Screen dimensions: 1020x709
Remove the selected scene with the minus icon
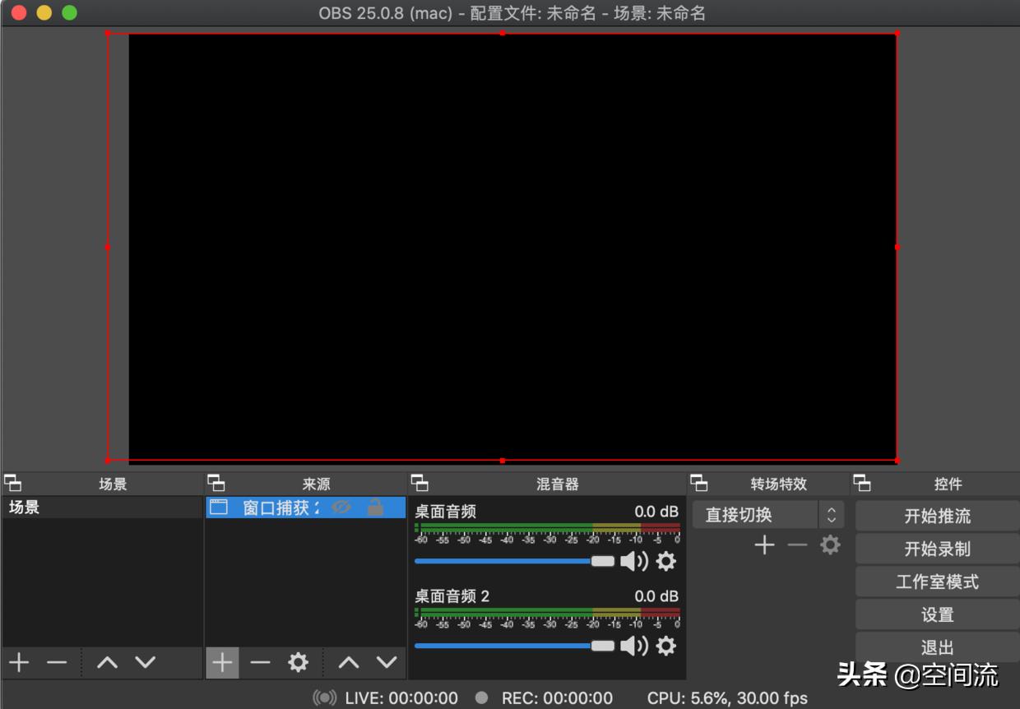(x=57, y=663)
